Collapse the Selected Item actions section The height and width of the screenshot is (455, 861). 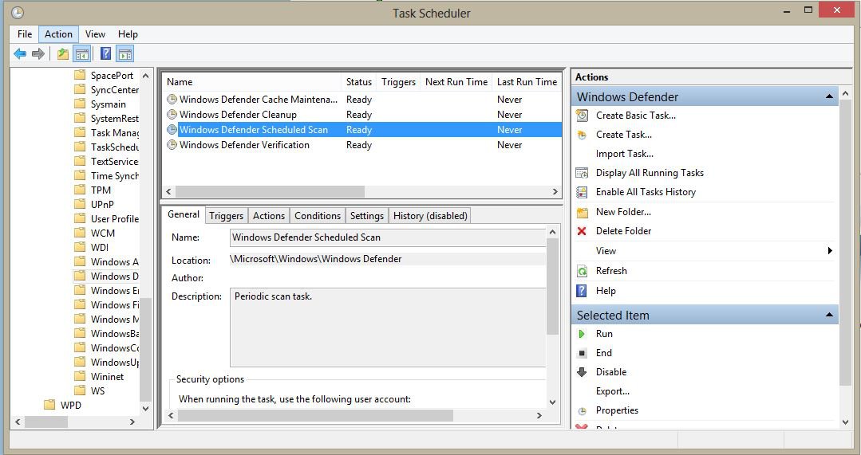(x=829, y=316)
